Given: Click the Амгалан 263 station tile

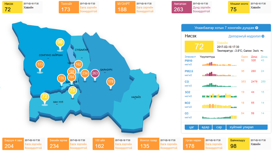Looking at the screenshot, I should coord(191,7).
